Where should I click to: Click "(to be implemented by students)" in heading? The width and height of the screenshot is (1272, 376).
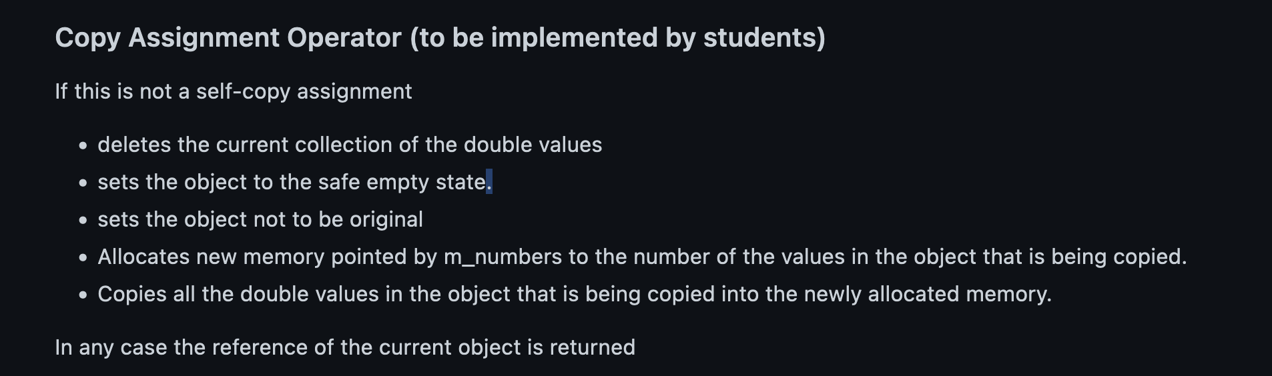(617, 38)
